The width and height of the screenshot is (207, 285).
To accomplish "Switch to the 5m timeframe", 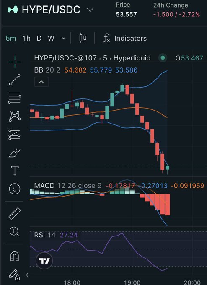I will [11, 39].
